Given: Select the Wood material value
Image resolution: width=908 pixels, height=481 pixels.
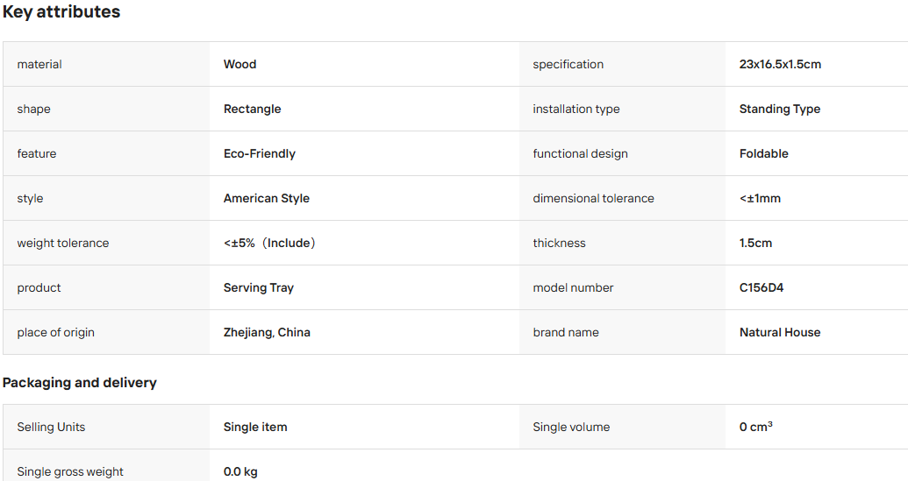Looking at the screenshot, I should tap(240, 64).
